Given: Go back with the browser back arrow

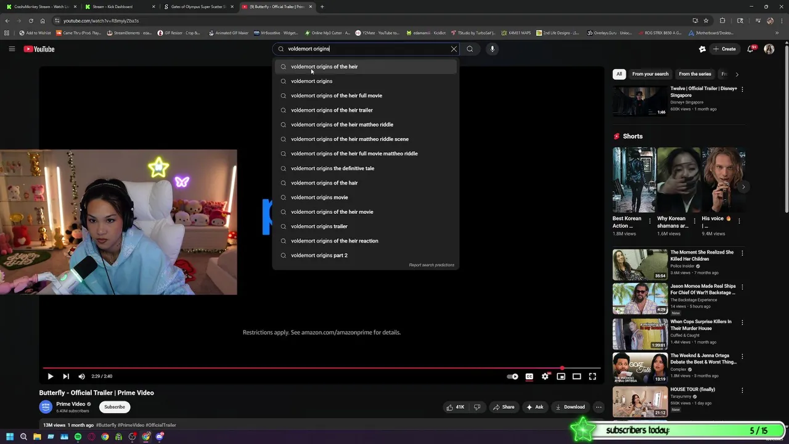Looking at the screenshot, I should pyautogui.click(x=7, y=20).
